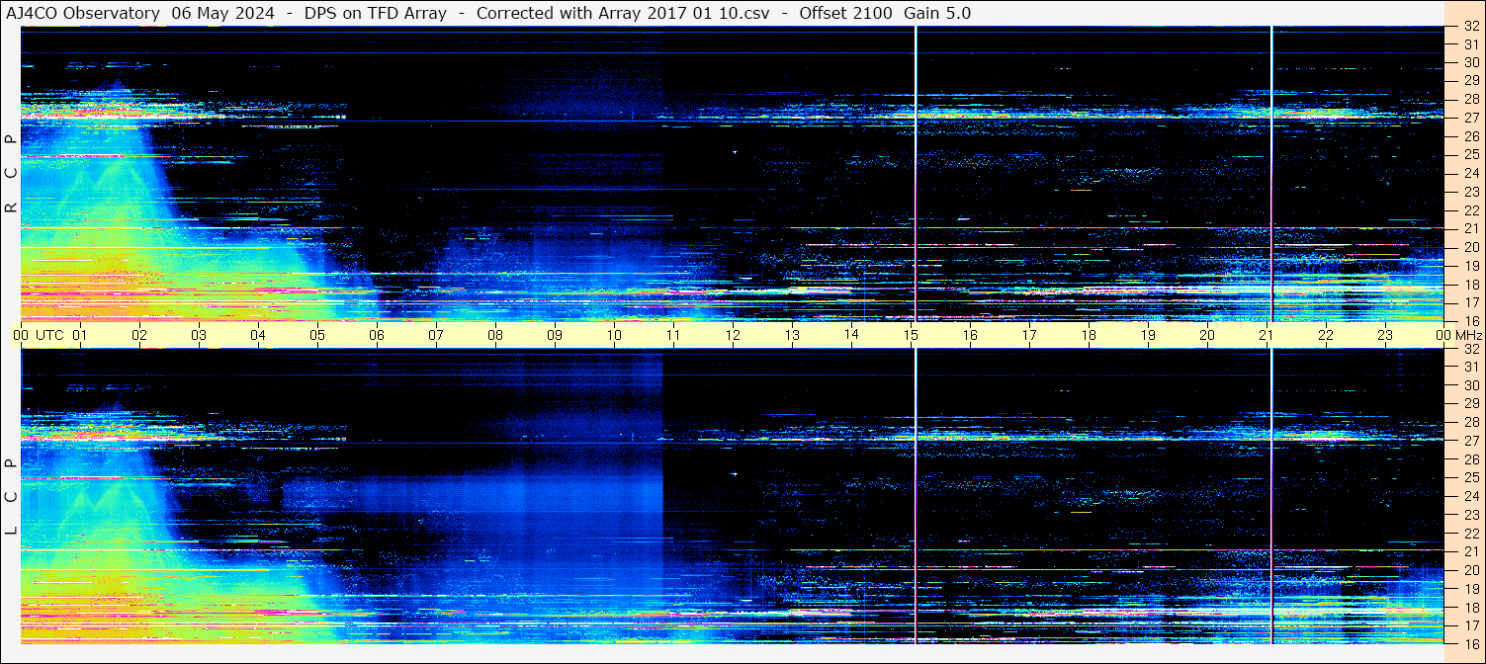Click "Corrected with Array 2017 01 10.csv" text
The width and height of the screenshot is (1486, 664).
[x=622, y=13]
